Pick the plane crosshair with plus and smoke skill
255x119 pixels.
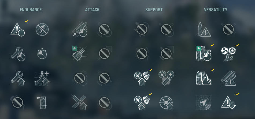pyautogui.click(x=166, y=78)
